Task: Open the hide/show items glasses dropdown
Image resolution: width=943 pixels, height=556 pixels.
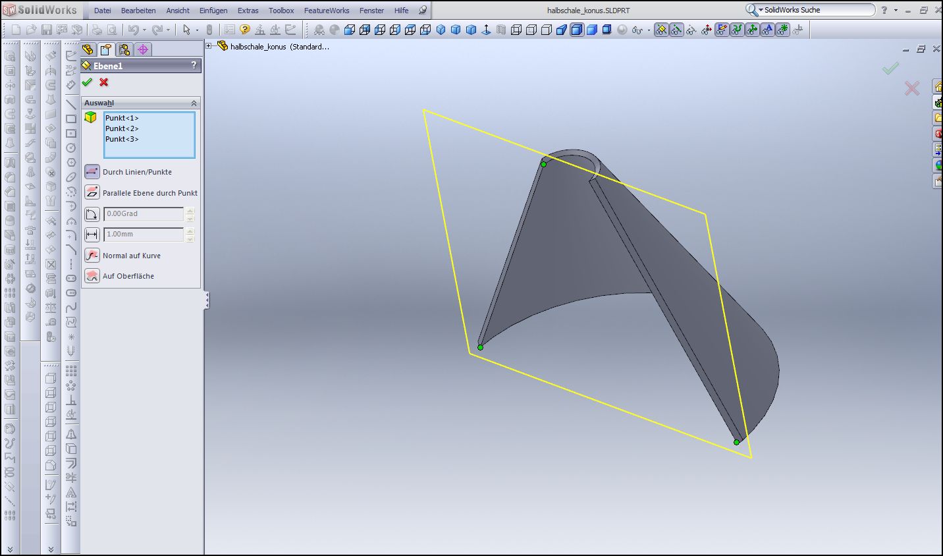Action: tap(639, 30)
